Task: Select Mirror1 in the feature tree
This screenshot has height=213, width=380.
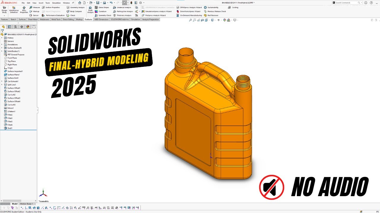Action: 9,108
